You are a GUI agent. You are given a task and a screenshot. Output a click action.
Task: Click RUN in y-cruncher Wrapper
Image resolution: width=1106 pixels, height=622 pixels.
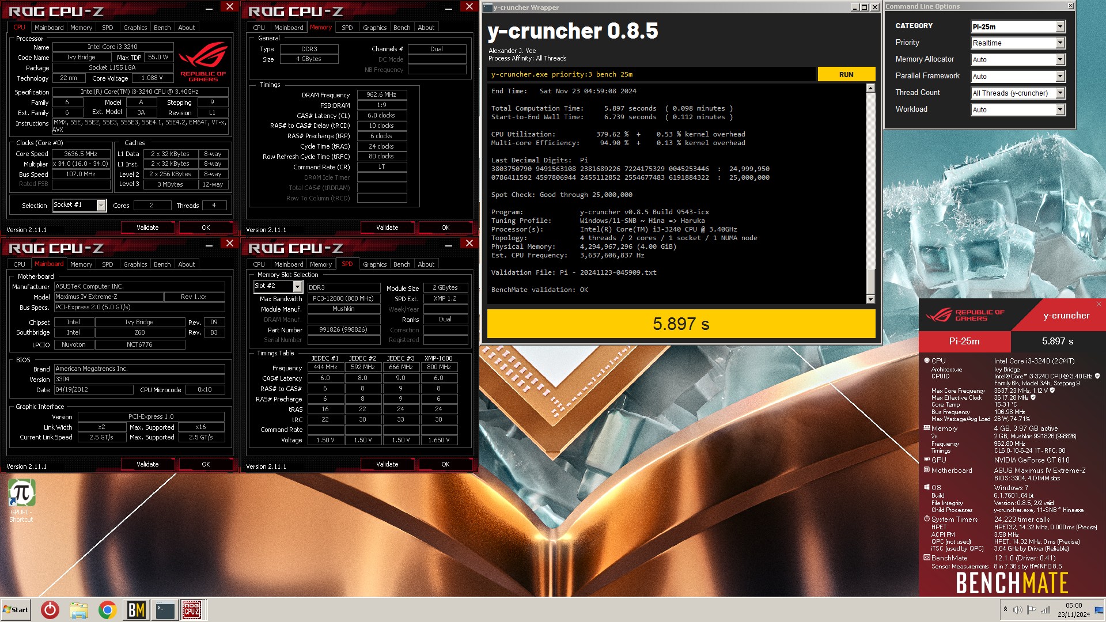click(x=846, y=74)
